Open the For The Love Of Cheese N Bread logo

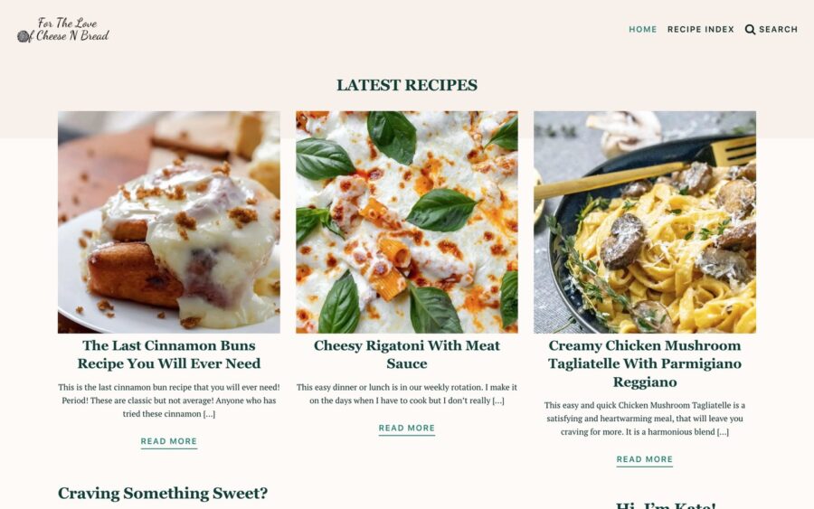63,30
